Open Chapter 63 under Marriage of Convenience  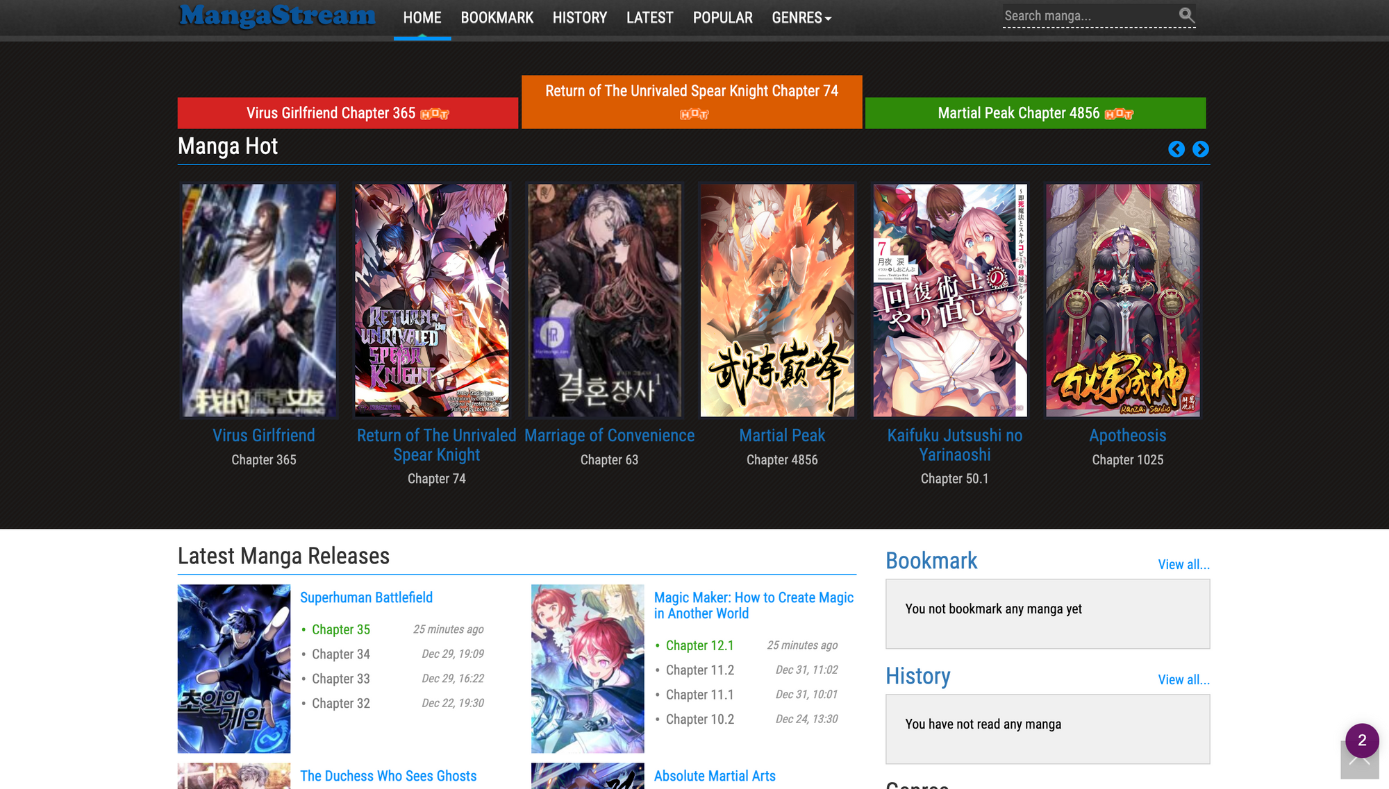click(609, 460)
